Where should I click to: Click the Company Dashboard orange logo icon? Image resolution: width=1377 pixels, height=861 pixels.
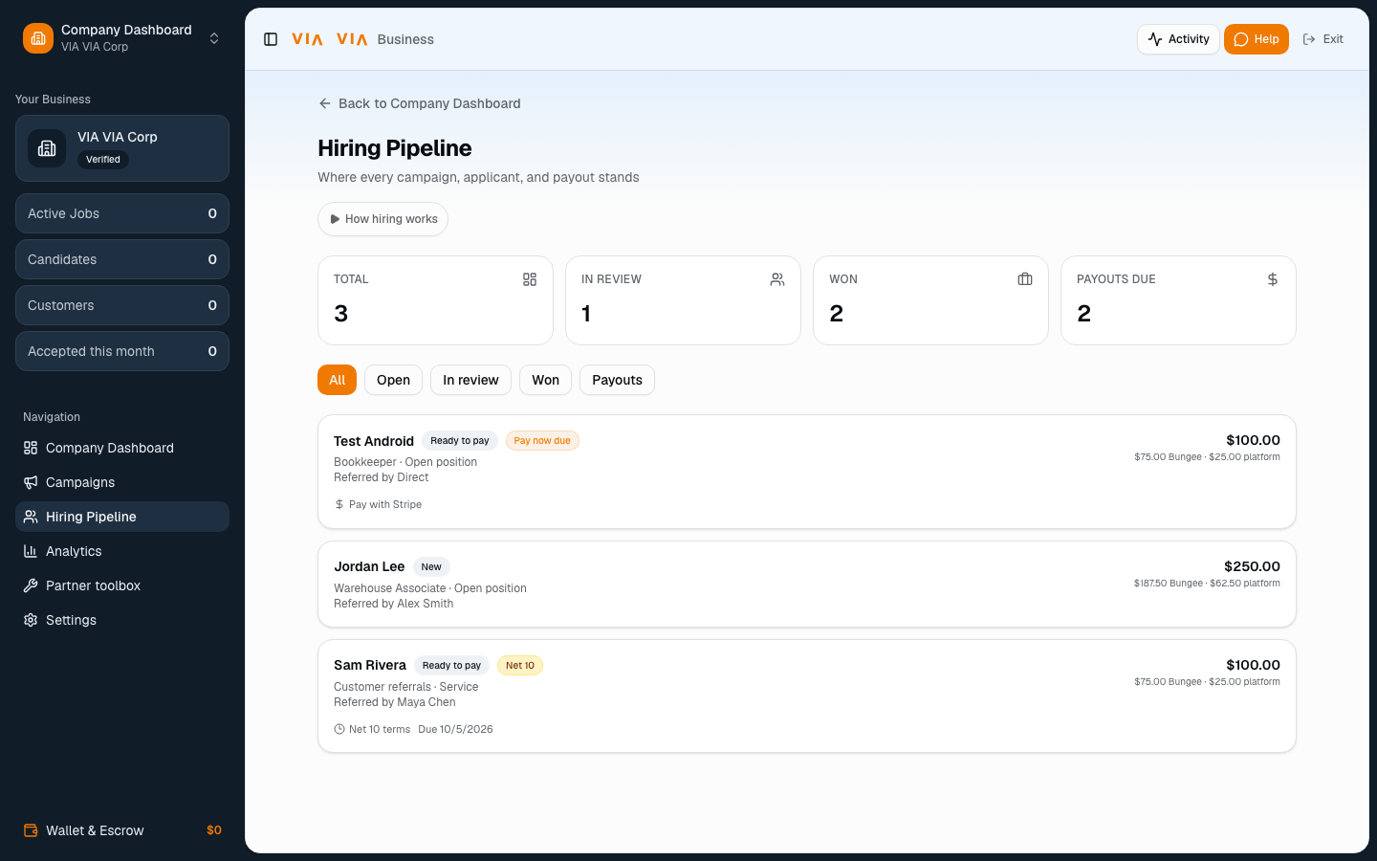pyautogui.click(x=38, y=38)
